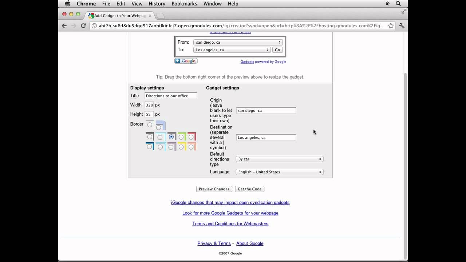This screenshot has height=262, width=466.
Task: Open the To dropdown showing Los angeles
Action: pos(232,50)
